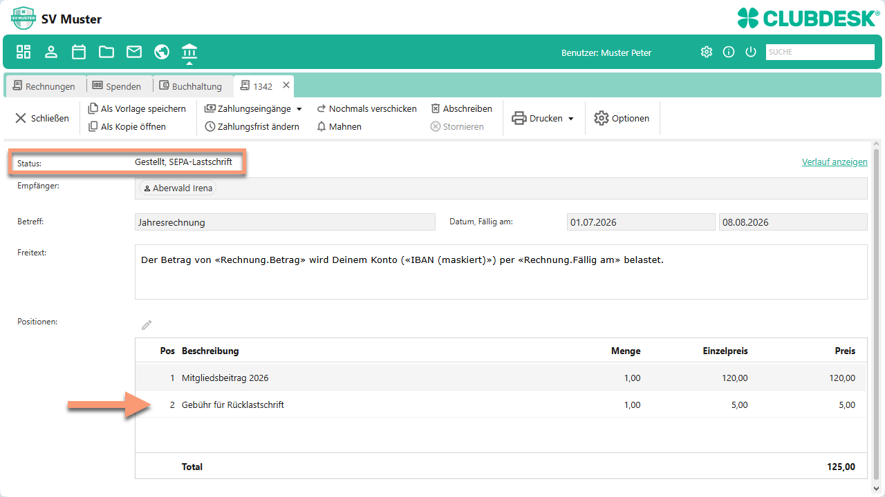Select the Gebühr für Rücklastschrift row
This screenshot has height=497, width=885.
pos(501,405)
